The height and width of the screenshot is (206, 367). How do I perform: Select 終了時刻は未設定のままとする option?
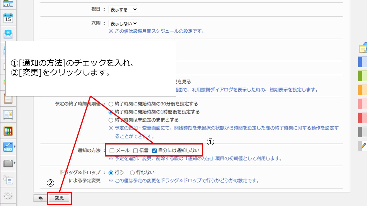point(111,120)
